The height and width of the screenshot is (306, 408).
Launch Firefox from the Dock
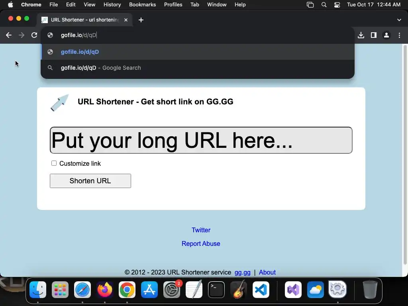[105, 290]
